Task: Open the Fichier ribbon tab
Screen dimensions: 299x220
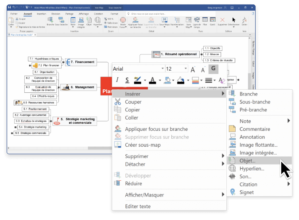Action: 14,14
